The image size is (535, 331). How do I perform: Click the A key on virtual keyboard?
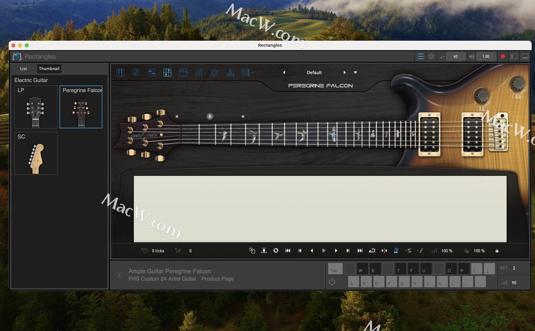click(353, 282)
